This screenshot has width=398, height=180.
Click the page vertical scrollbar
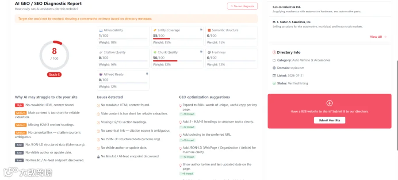[x=397, y=105]
